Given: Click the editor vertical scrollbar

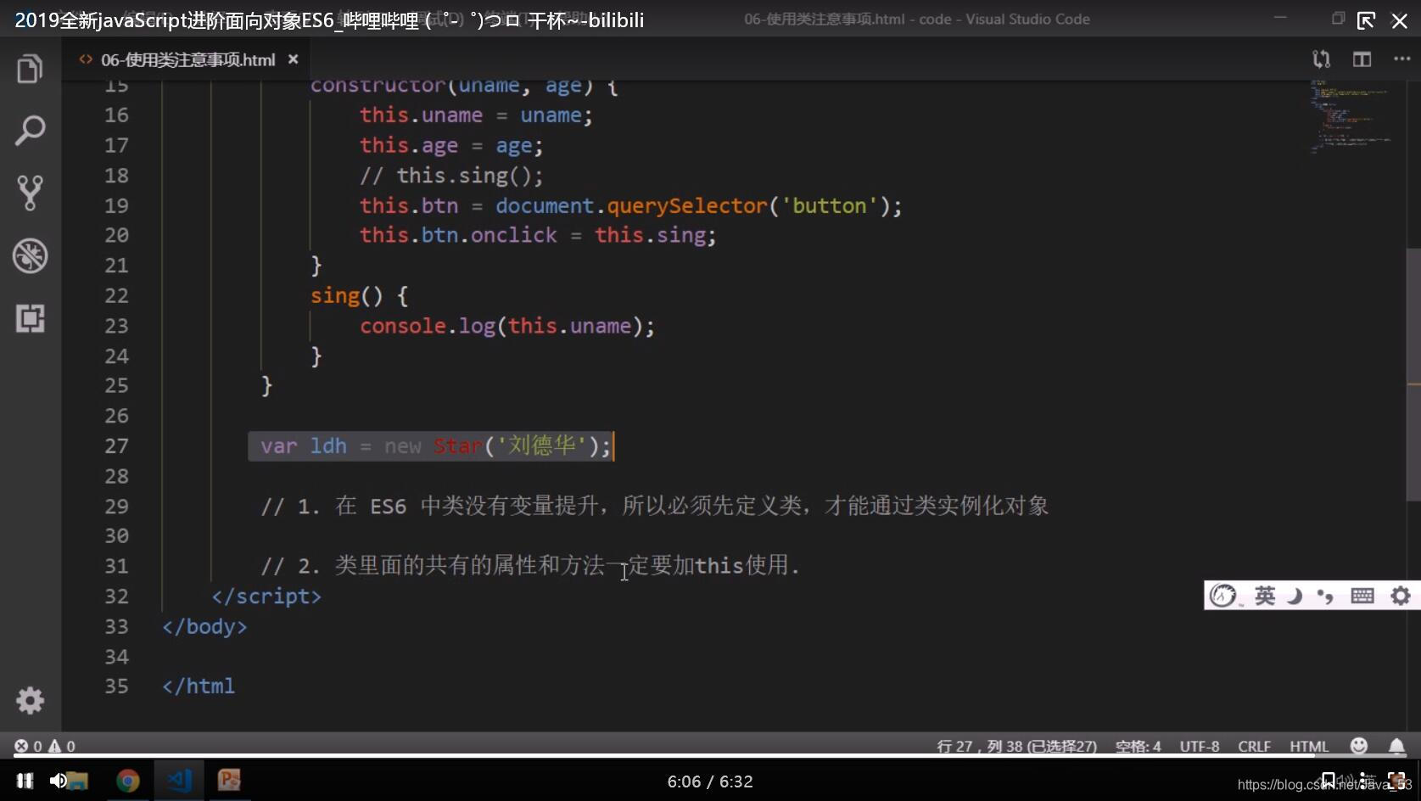Looking at the screenshot, I should [1413, 373].
